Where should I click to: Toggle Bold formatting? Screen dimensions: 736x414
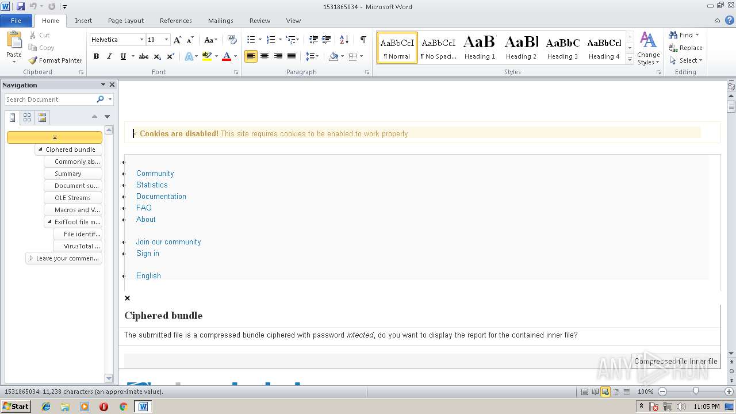click(96, 56)
